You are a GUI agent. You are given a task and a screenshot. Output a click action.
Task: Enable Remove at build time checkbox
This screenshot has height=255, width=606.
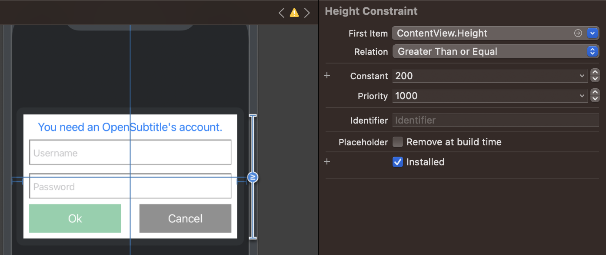point(398,142)
